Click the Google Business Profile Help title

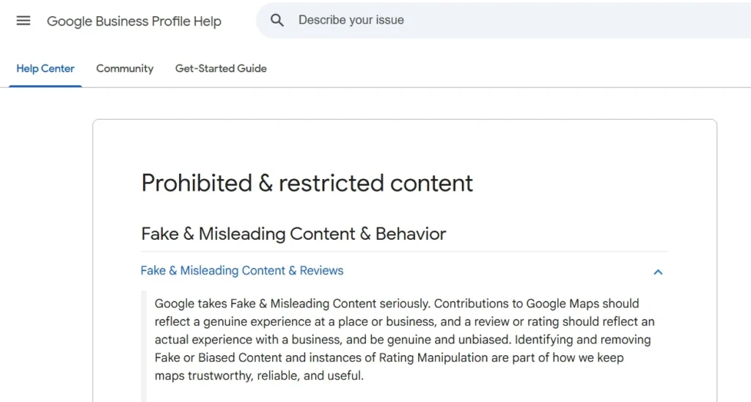(133, 21)
